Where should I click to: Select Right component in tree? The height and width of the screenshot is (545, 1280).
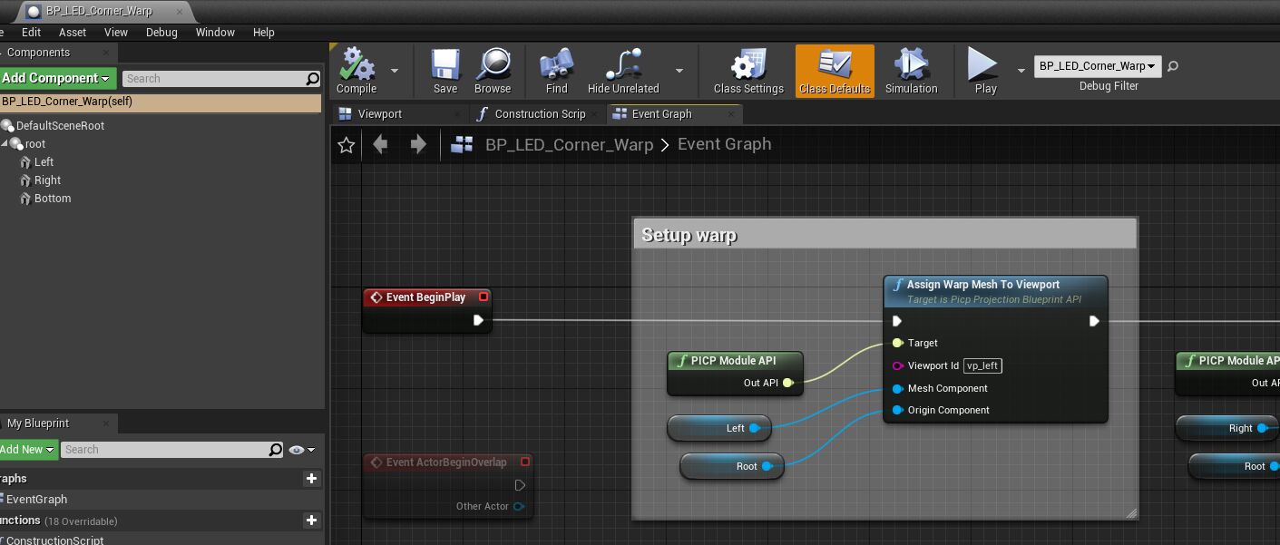[x=47, y=180]
